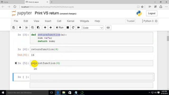Open Edge from the taskbar
Image resolution: width=169 pixels, height=95 pixels.
coord(58,93)
